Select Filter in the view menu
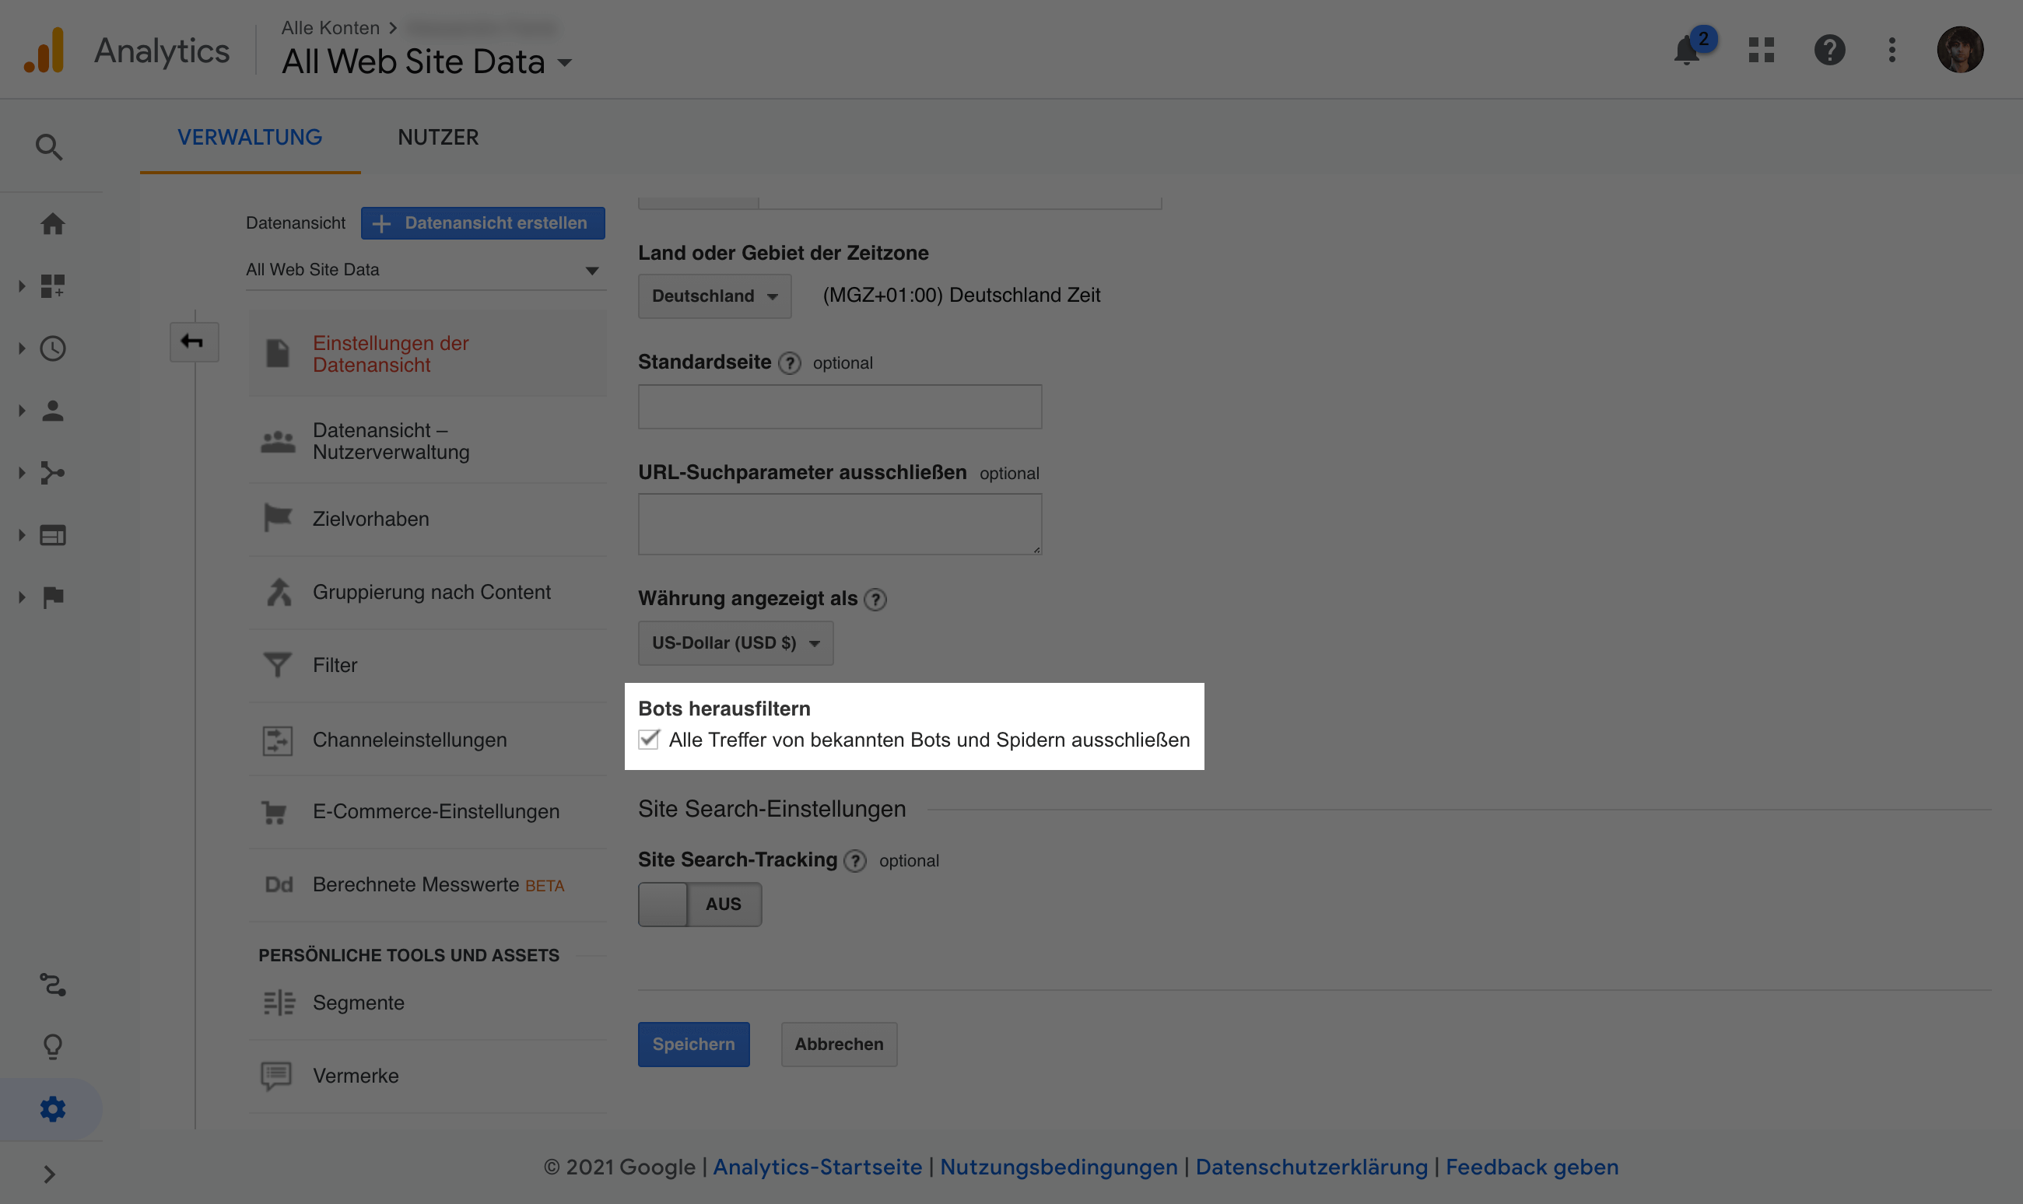Screen dimensions: 2023x1204 pos(335,665)
